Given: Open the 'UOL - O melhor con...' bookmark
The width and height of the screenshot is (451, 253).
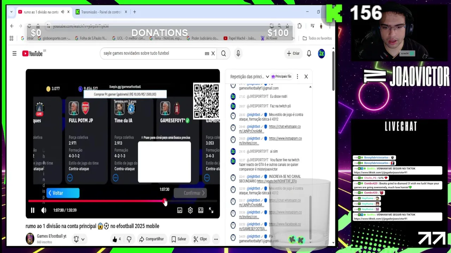Looking at the screenshot, I should [x=128, y=38].
